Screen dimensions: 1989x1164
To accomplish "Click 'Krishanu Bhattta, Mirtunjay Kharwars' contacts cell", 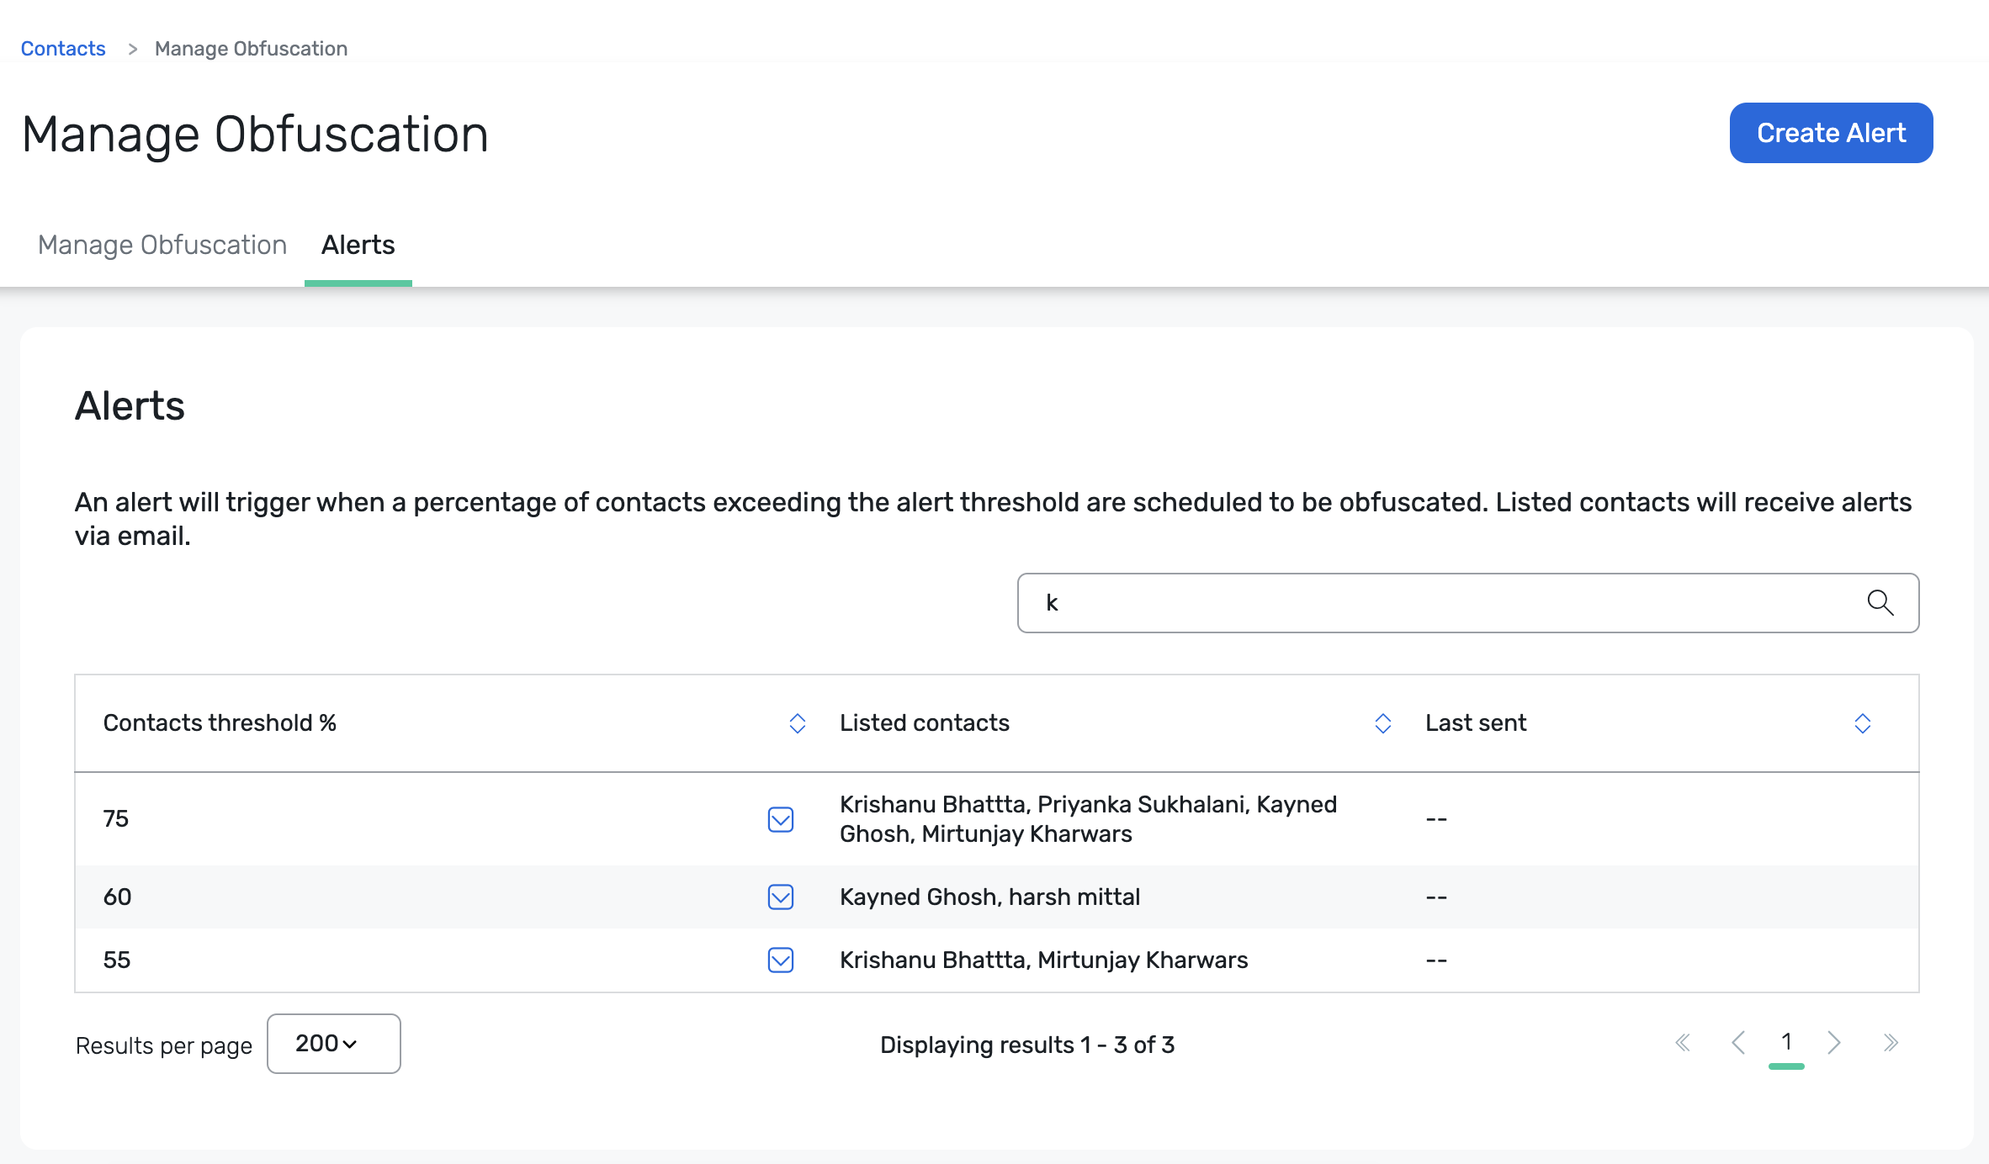I will click(x=1043, y=960).
